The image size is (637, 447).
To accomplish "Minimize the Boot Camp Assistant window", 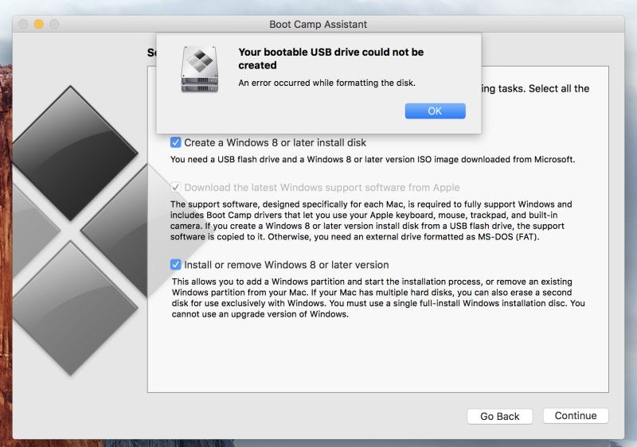I will (x=38, y=25).
